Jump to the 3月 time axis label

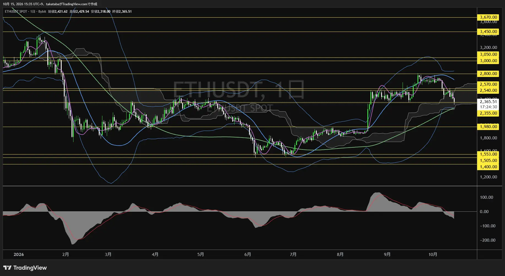108,255
